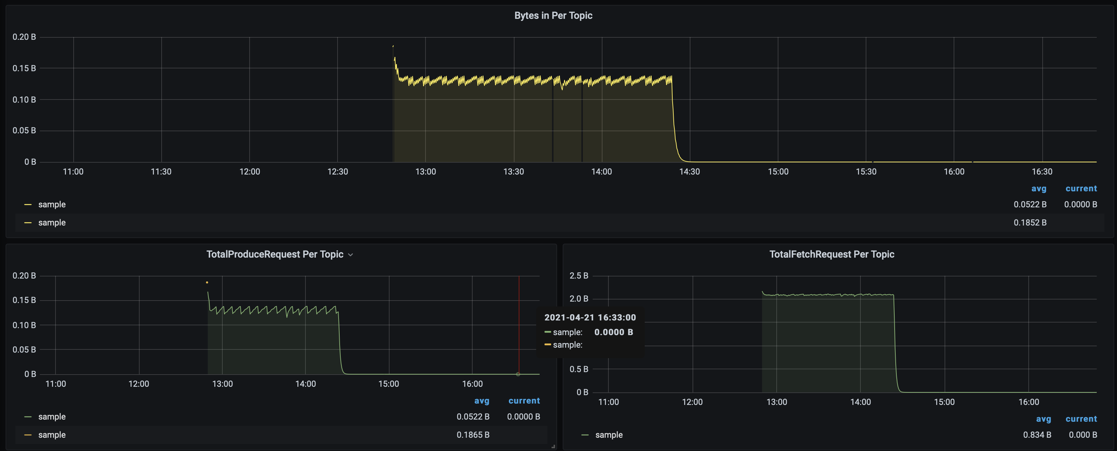Toggle the 0.1865 B sample series in TotalProduceRequest legend
The width and height of the screenshot is (1117, 451).
coord(52,435)
